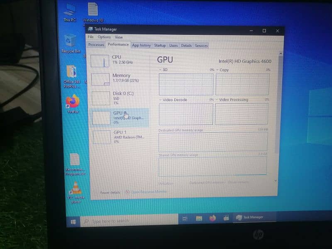Screen dimensions: 332x249
Task: Open Task View on the taskbar
Action: tap(185, 218)
